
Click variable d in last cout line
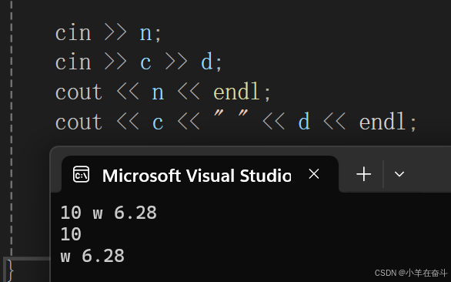click(304, 121)
